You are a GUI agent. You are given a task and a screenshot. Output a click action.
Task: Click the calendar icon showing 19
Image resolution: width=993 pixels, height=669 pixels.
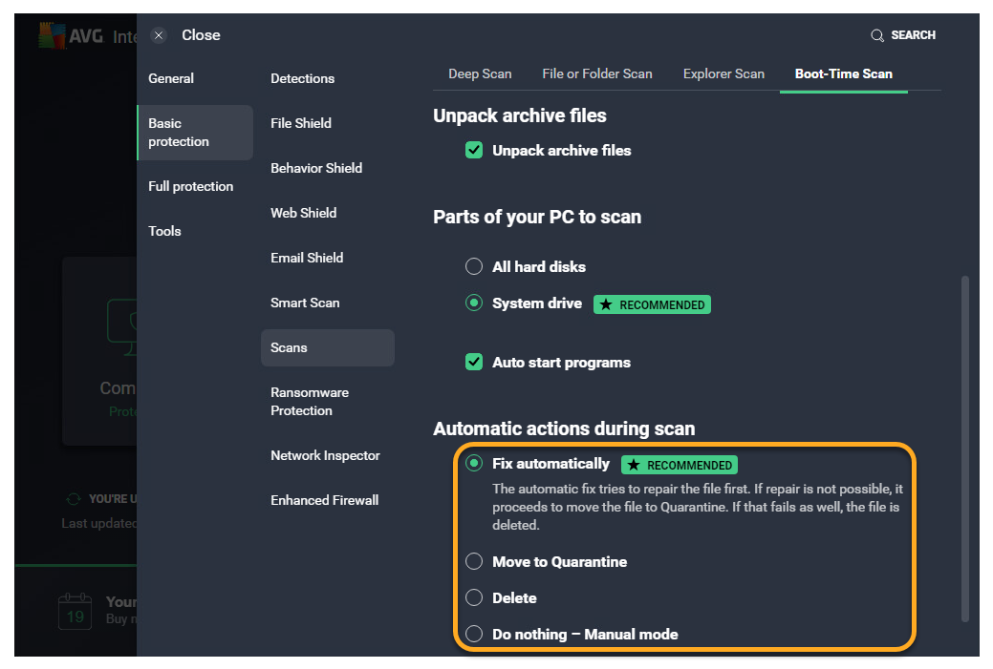(x=75, y=611)
